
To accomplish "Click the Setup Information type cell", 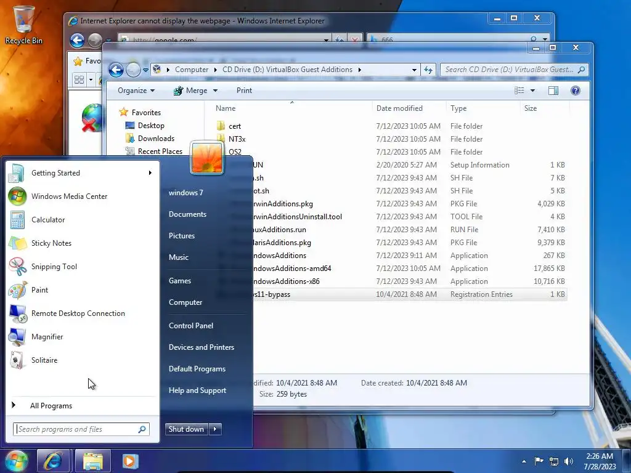I will click(479, 165).
